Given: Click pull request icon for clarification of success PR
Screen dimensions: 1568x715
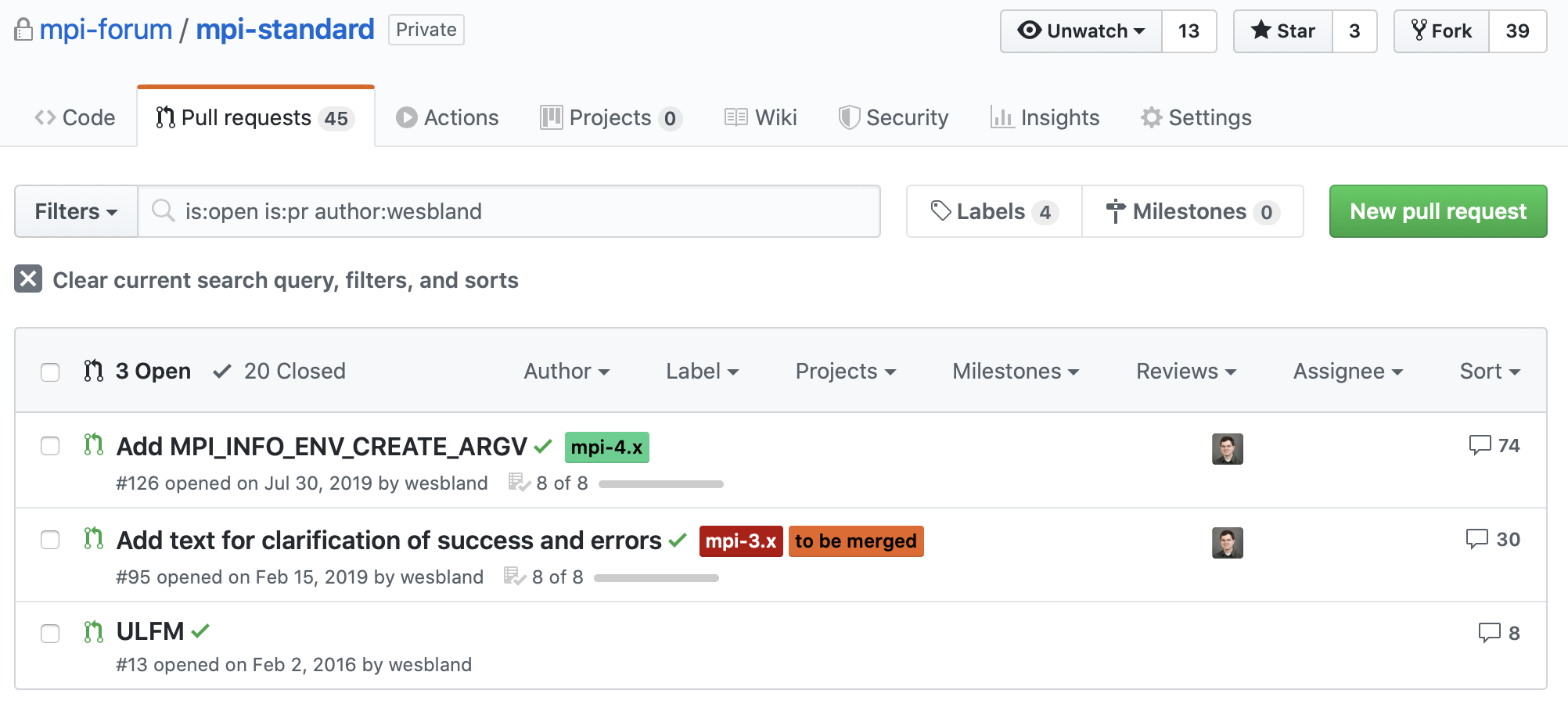Looking at the screenshot, I should coord(94,539).
